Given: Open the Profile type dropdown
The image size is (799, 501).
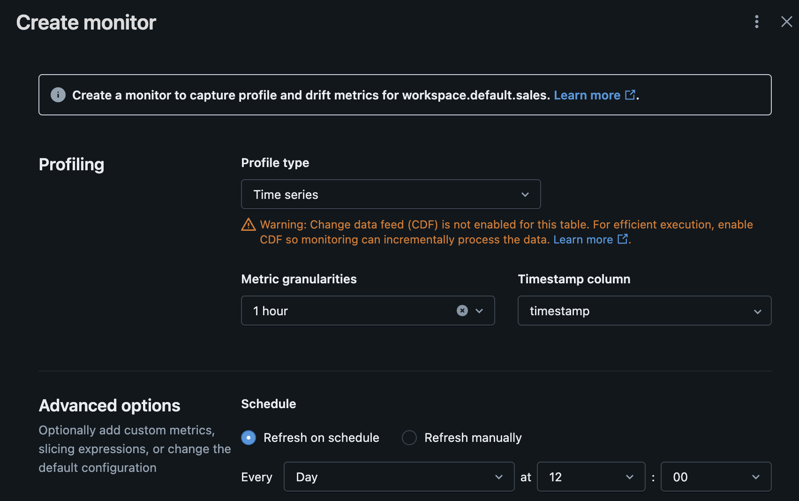Looking at the screenshot, I should pos(391,194).
